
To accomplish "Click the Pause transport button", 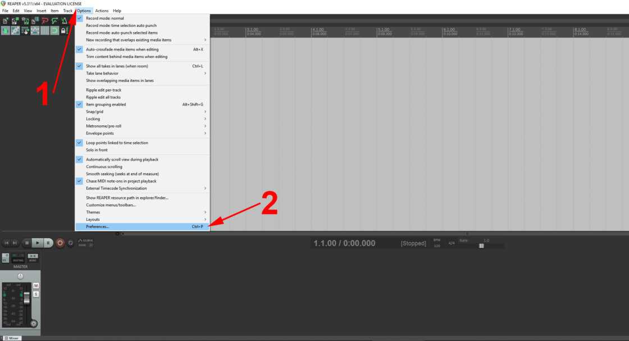I will tap(48, 243).
